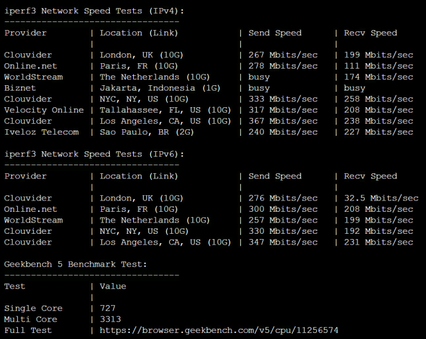Viewport: 426px width, 339px height.
Task: Select the 300 Mbits/sec IPv6 send speed
Action: coord(283,209)
